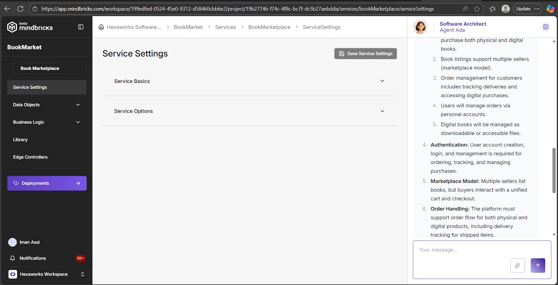Send message with the arrow button
Screen dimensions: 558x285
coord(538,265)
